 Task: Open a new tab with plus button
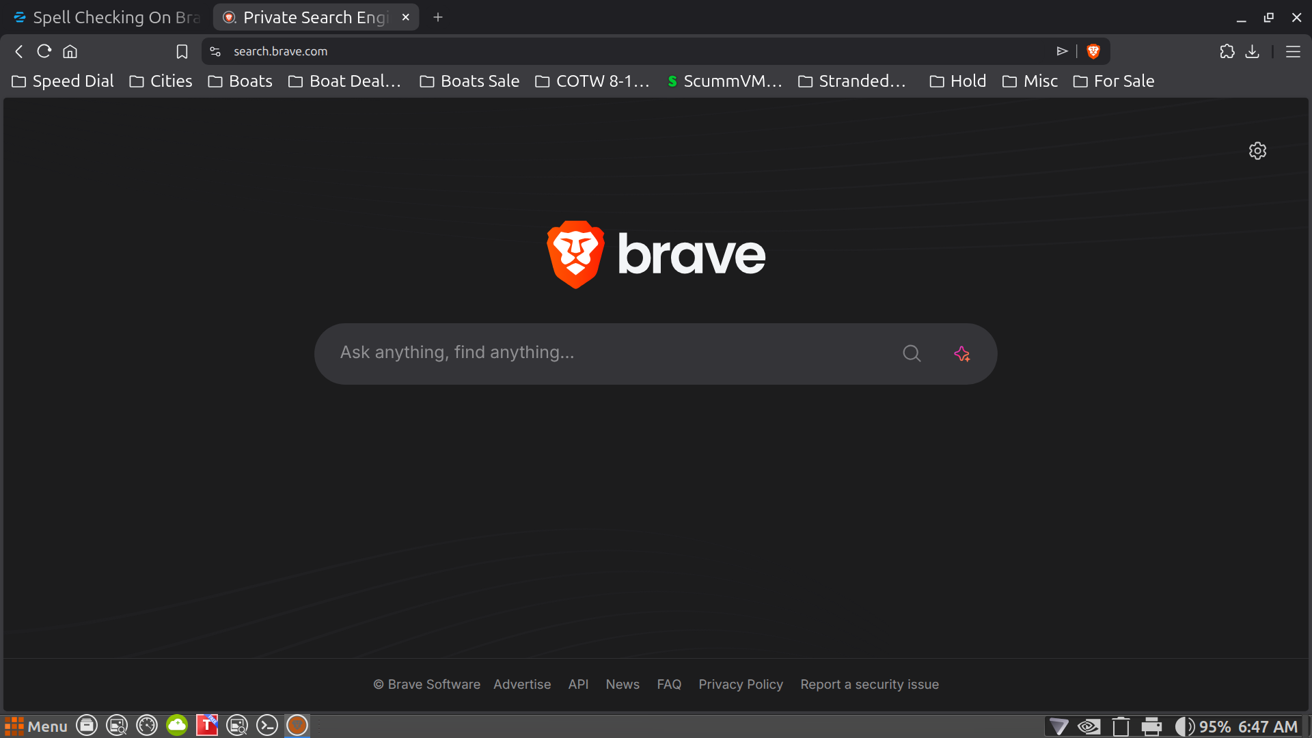(438, 17)
